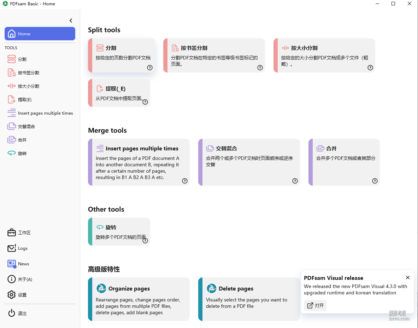Image resolution: width=418 pixels, height=328 pixels.
Task: Collapse the sidebar with the chevron arrow
Action: [x=71, y=21]
